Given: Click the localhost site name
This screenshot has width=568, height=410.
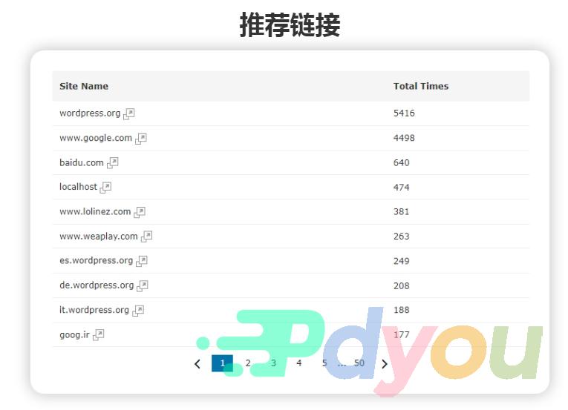Looking at the screenshot, I should 78,187.
